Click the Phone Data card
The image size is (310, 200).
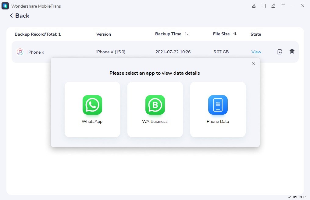(x=218, y=109)
